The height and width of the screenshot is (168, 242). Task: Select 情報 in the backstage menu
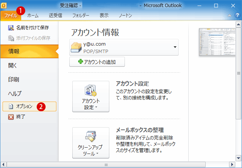point(30,51)
